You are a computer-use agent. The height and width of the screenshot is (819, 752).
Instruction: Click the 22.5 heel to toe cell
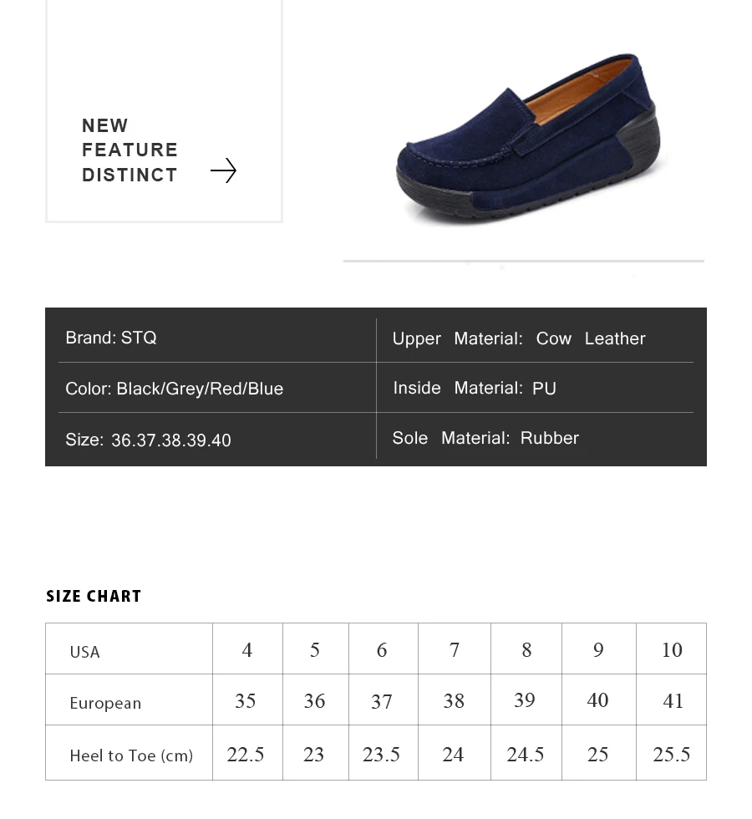(x=247, y=753)
